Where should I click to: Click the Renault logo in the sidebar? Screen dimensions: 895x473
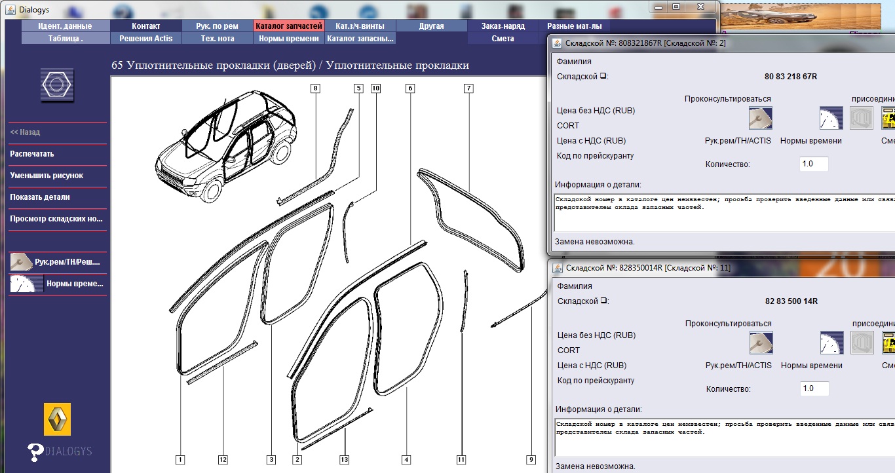[57, 419]
